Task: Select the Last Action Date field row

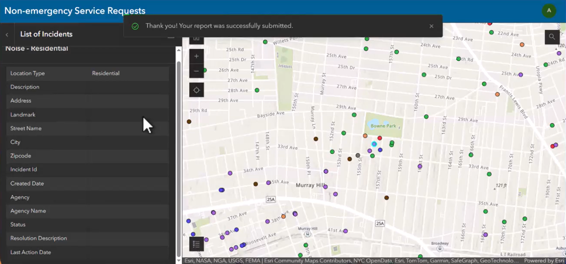Action: coord(88,252)
